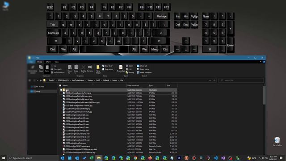Image resolution: width=286 pixels, height=161 pixels.
Task: Launch purple Visual Studio from the taskbar
Action: click(x=223, y=158)
